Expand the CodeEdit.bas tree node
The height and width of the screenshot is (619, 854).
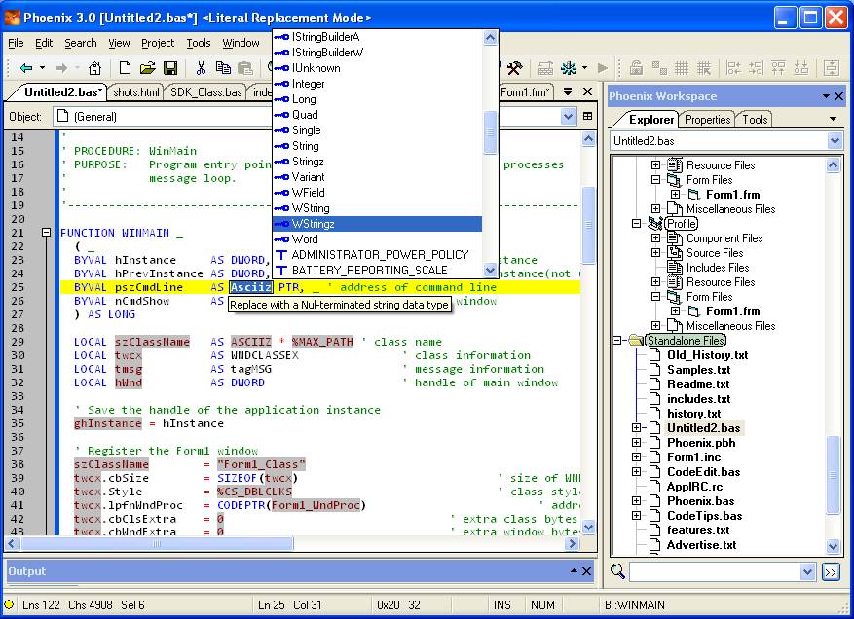tap(636, 472)
